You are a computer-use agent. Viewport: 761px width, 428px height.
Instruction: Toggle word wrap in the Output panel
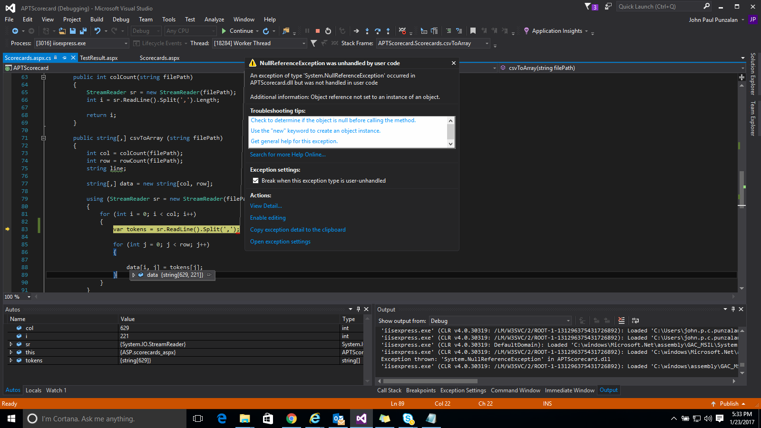click(635, 321)
